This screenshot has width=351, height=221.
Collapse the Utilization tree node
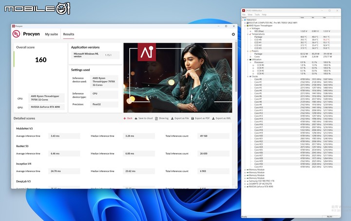coord(248,60)
